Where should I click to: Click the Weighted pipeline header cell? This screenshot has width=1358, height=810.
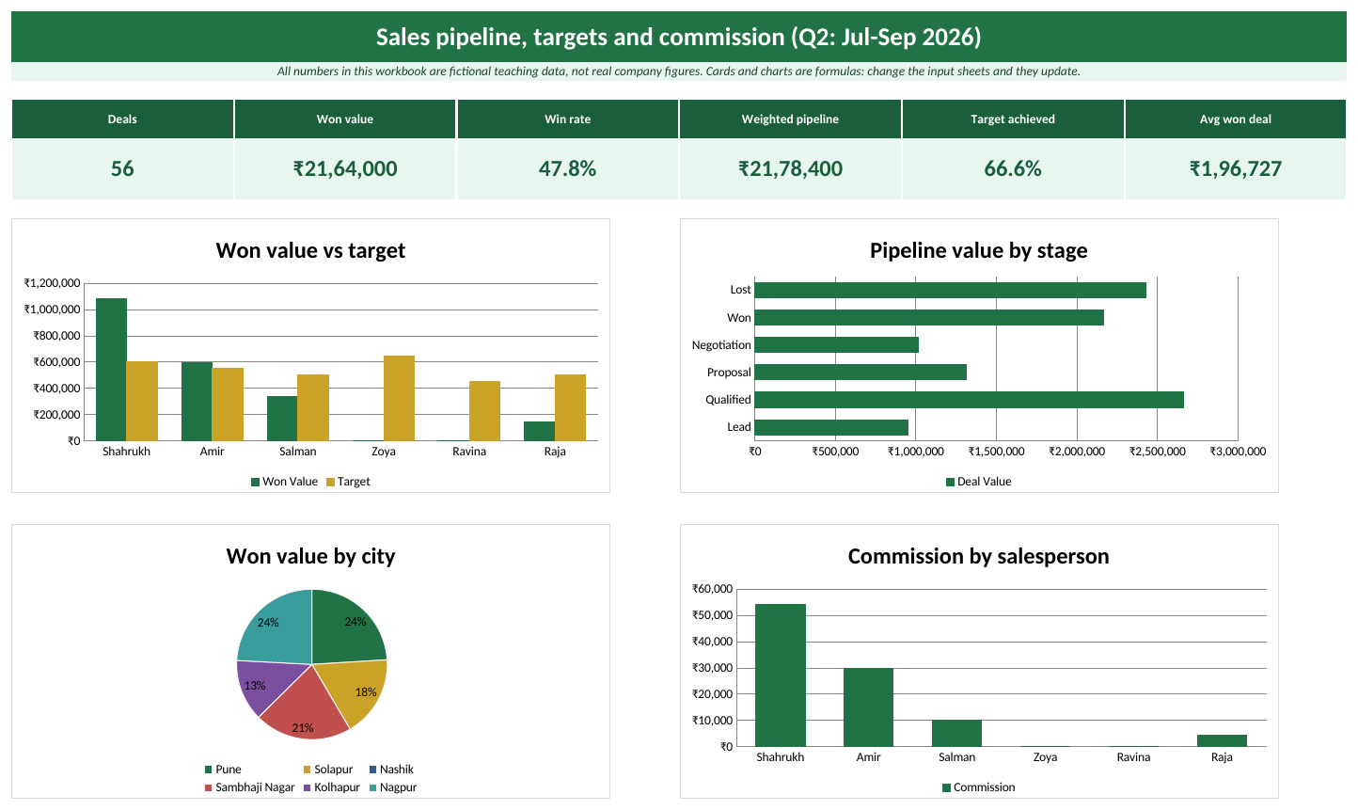coord(790,119)
